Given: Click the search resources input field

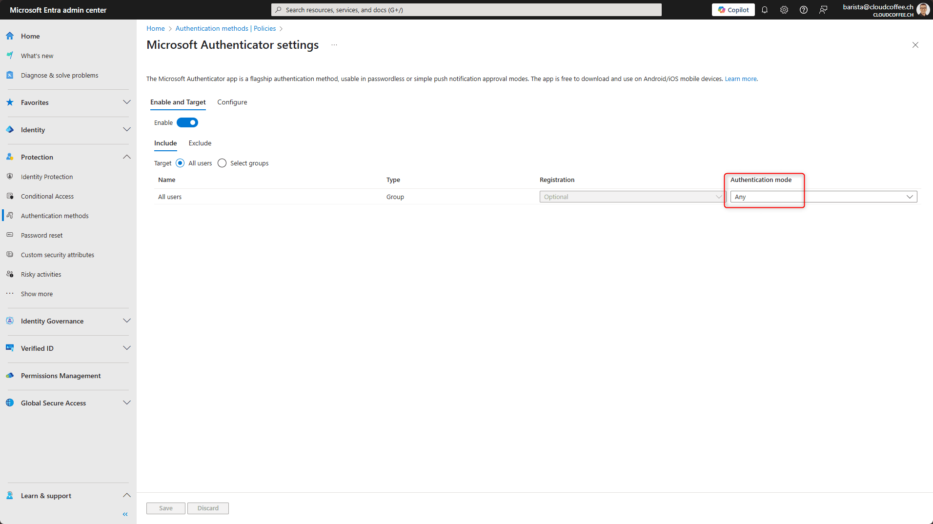Looking at the screenshot, I should 466,10.
